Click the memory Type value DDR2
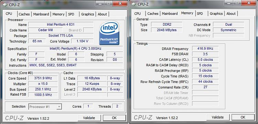Viewport: 258px width, 124px height. (x=167, y=25)
